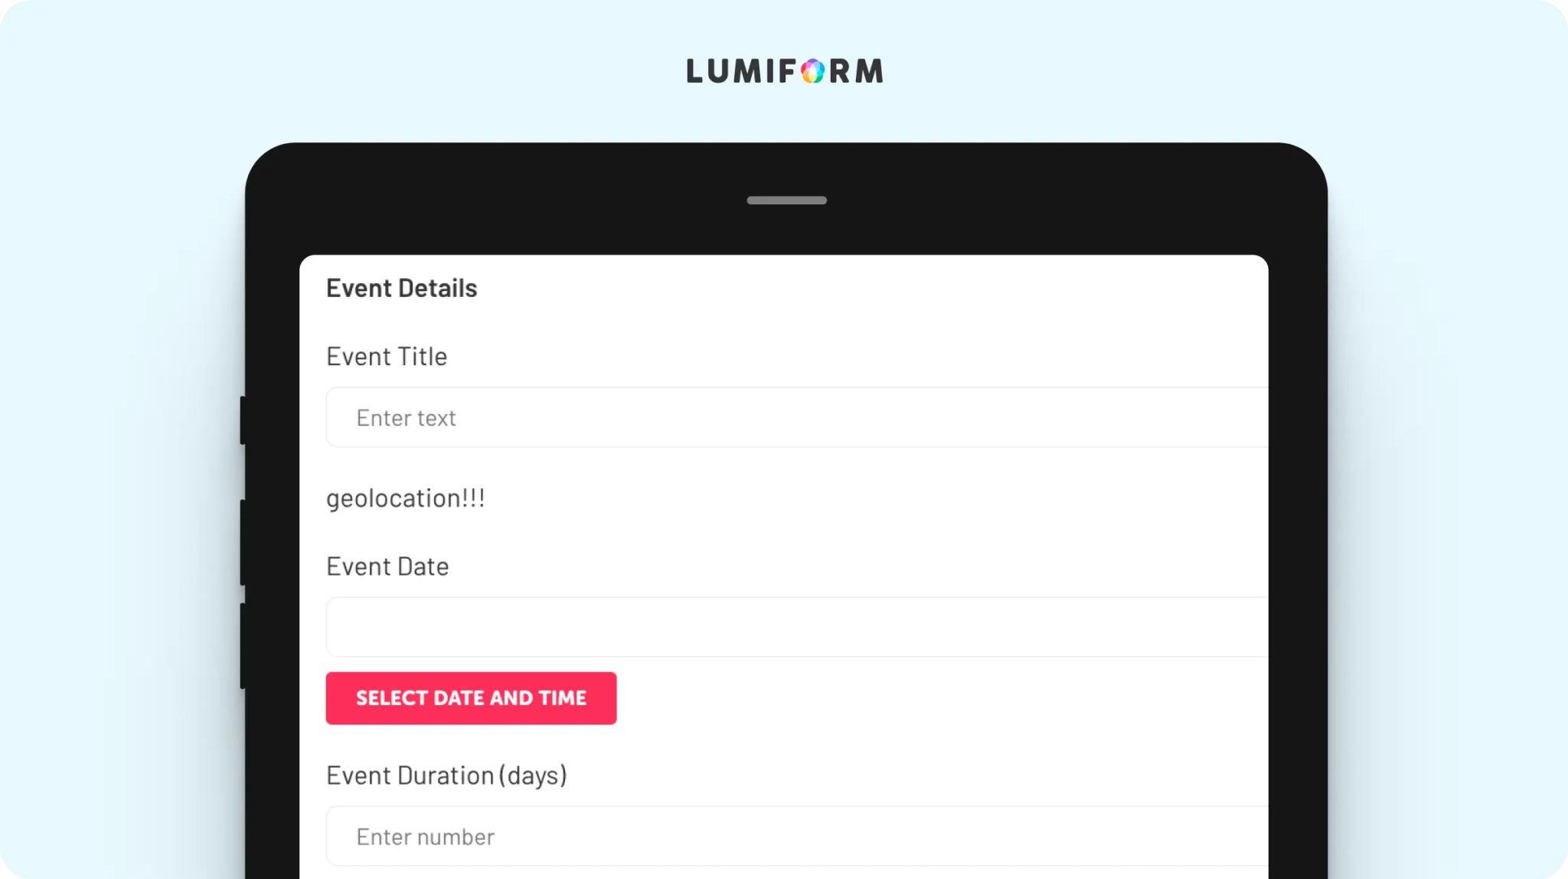Click the Event Date label

pyautogui.click(x=387, y=567)
